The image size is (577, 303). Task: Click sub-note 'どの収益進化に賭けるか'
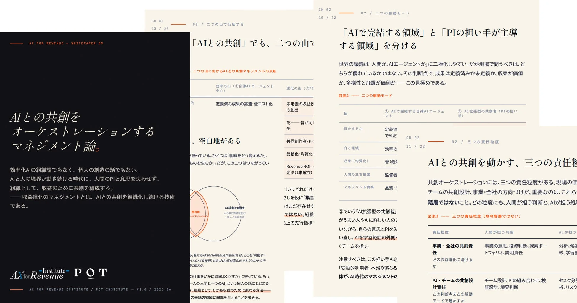(x=452, y=263)
